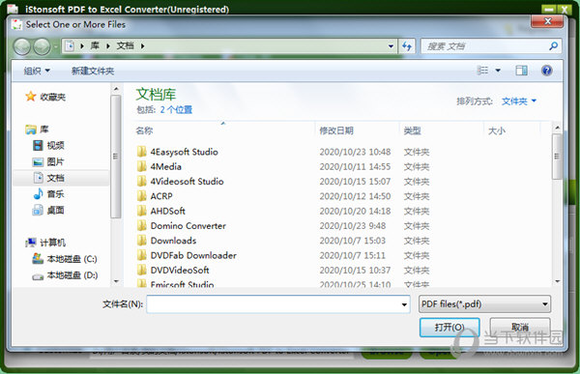Open view options dropdown arrow
The height and width of the screenshot is (374, 580).
tap(498, 71)
